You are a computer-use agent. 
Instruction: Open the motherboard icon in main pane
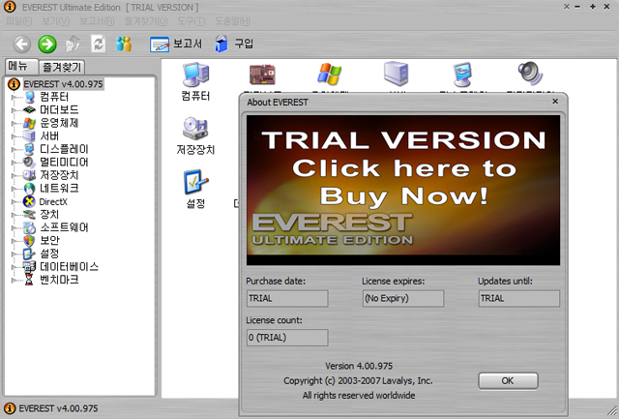pyautogui.click(x=262, y=75)
